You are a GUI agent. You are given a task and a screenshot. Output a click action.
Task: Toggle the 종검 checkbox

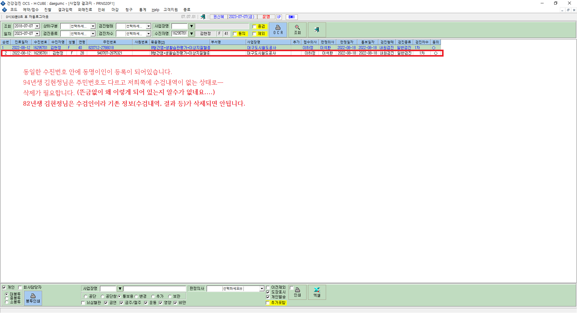pyautogui.click(x=255, y=26)
